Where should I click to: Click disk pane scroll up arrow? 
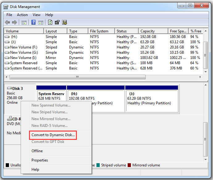click(x=206, y=85)
